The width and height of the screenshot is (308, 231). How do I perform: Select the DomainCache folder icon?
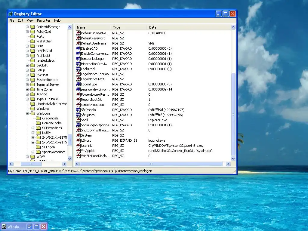pyautogui.click(x=38, y=123)
